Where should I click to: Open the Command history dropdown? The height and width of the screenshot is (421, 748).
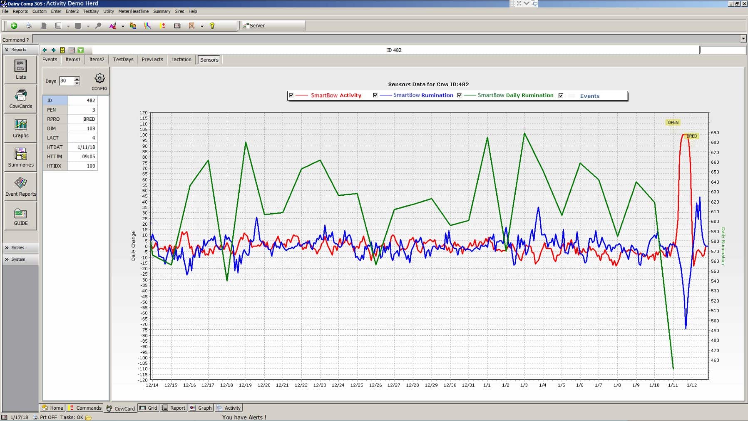[744, 39]
